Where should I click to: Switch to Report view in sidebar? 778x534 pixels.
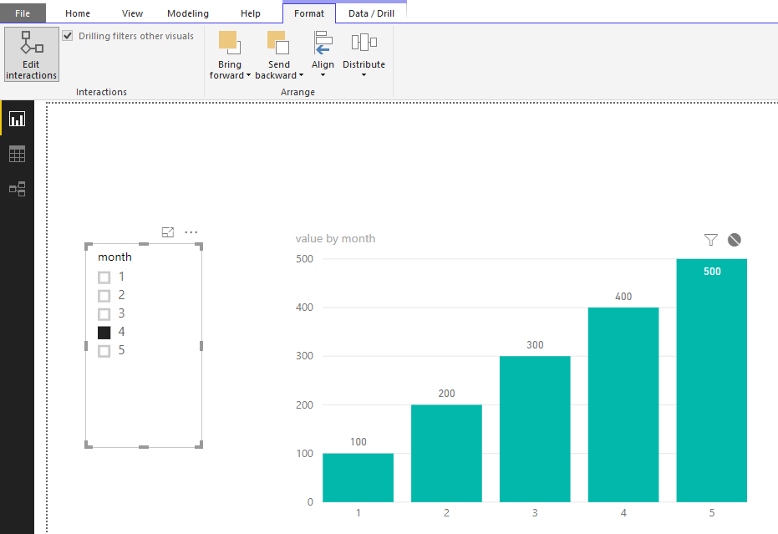(17, 120)
